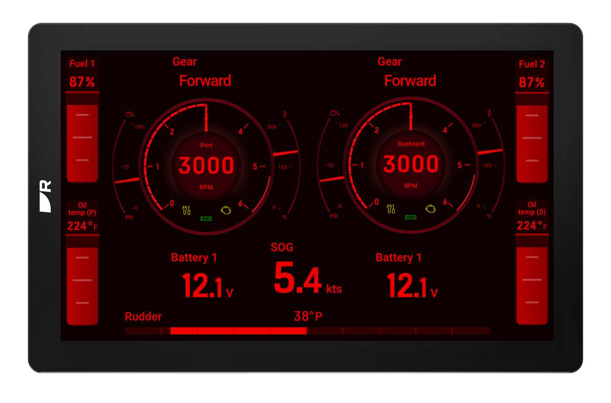Screen dimensions: 611x403
Task: Tap the Fuel 2 87% value
Action: click(532, 82)
